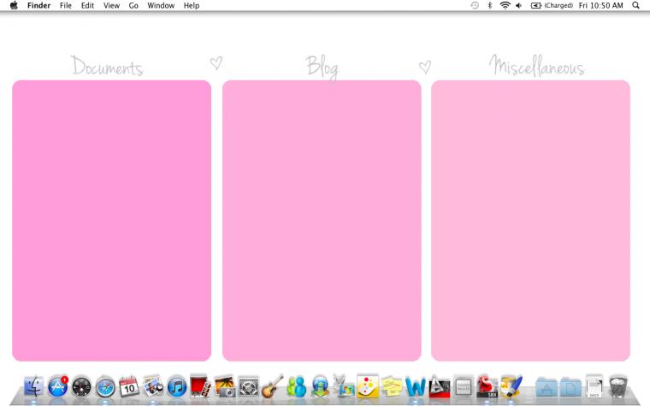Open Safari compass icon in dock

coord(105,387)
